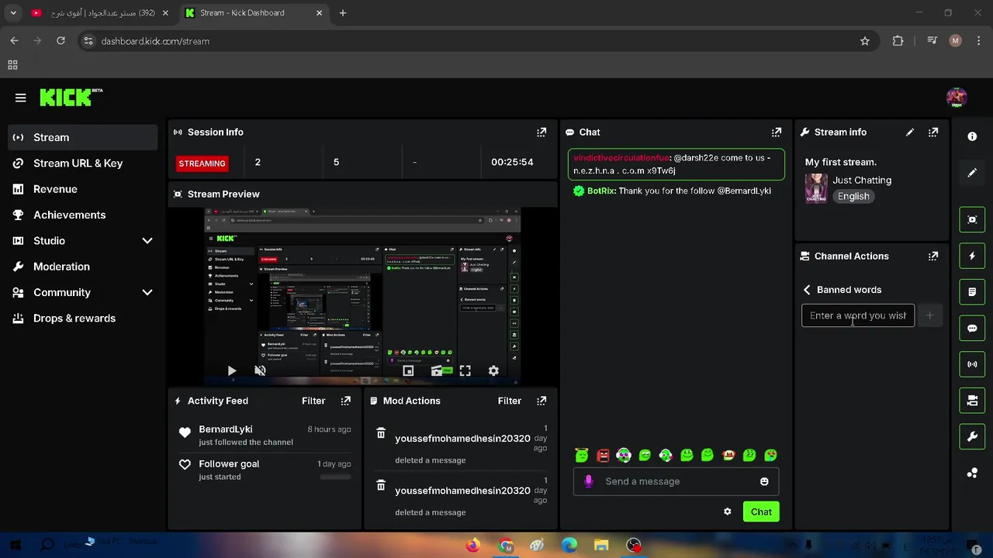Open Mod Actions Filter dropdown
The image size is (993, 558).
click(510, 401)
